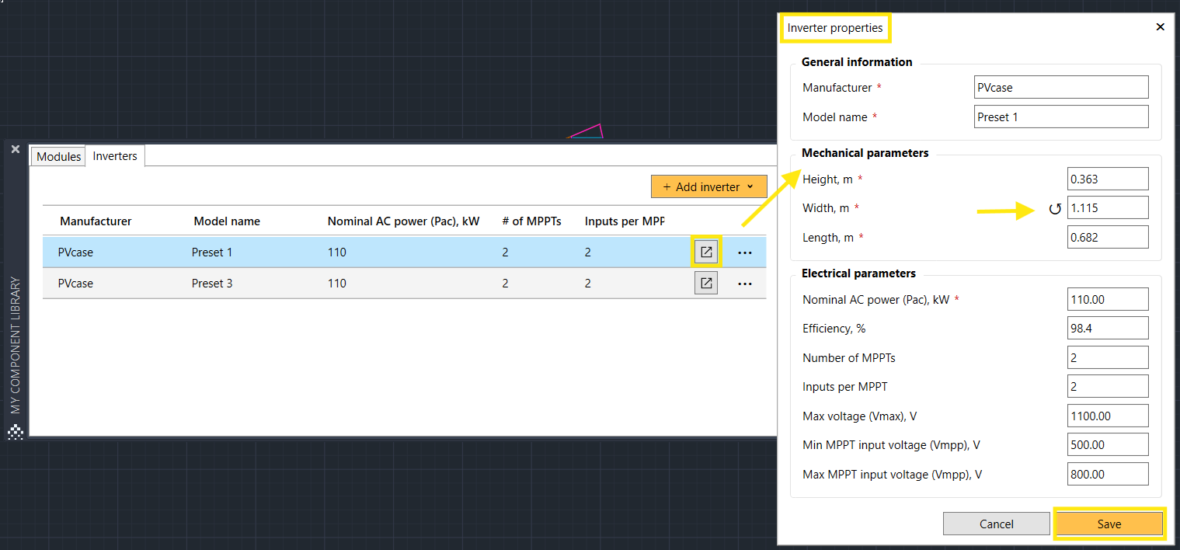The height and width of the screenshot is (550, 1180).
Task: Open more options for the Preset 1 row
Action: pyautogui.click(x=745, y=253)
